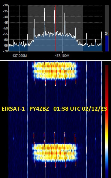
Task: Click the gray filter passband right edge
Action: pyautogui.click(x=83, y=28)
